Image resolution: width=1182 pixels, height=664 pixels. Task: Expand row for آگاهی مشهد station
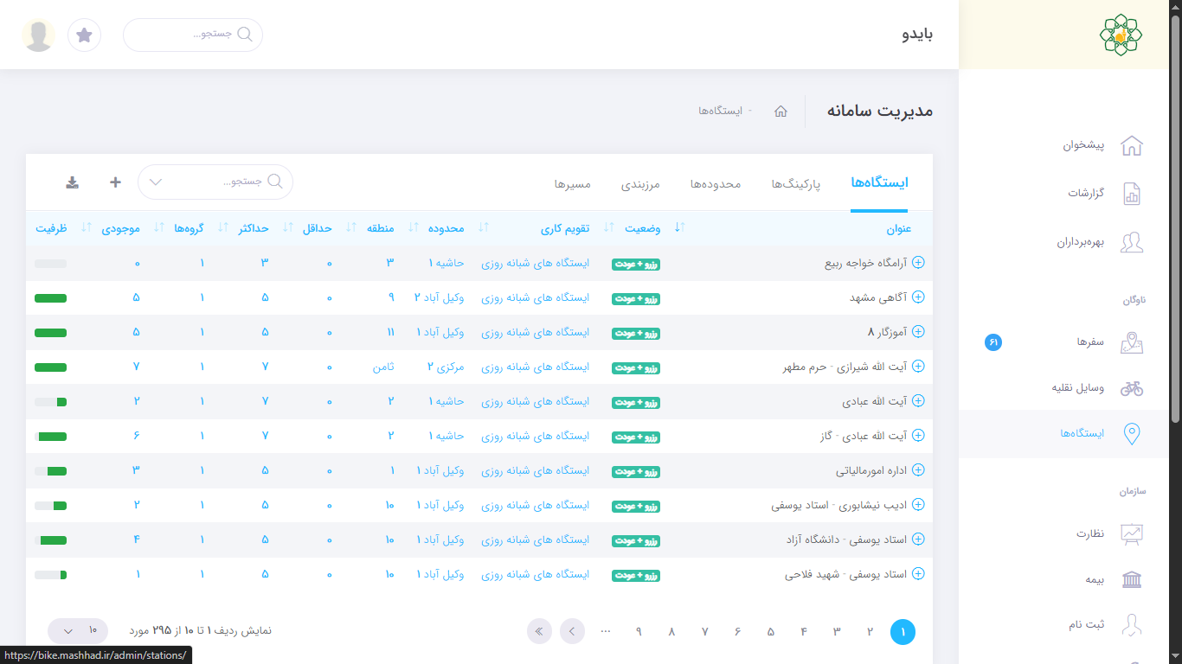pyautogui.click(x=919, y=297)
